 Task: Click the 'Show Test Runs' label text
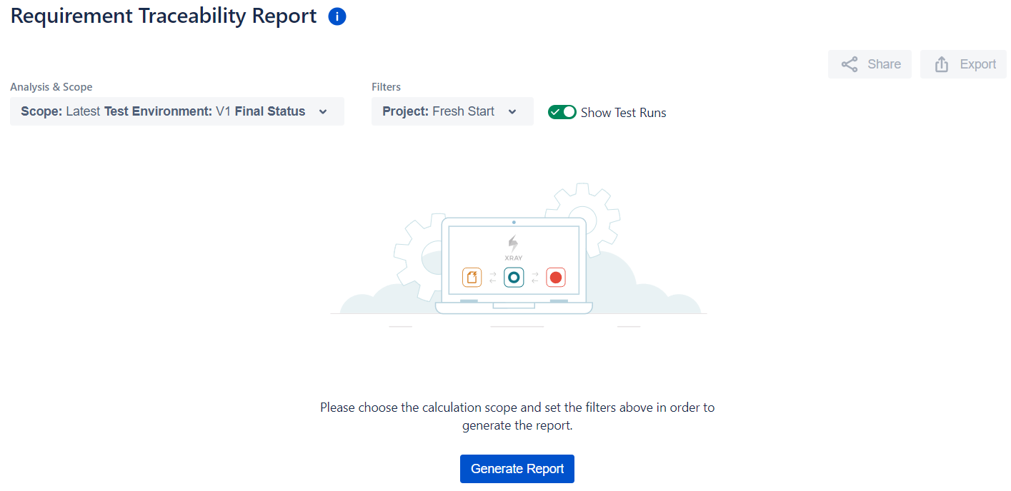(x=624, y=113)
